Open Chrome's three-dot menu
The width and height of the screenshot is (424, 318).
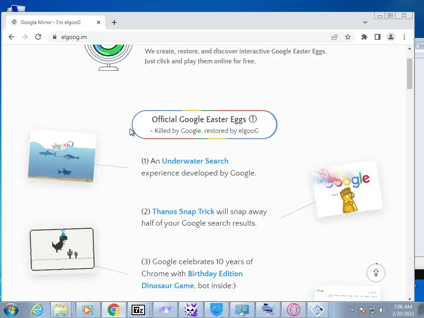pyautogui.click(x=404, y=37)
